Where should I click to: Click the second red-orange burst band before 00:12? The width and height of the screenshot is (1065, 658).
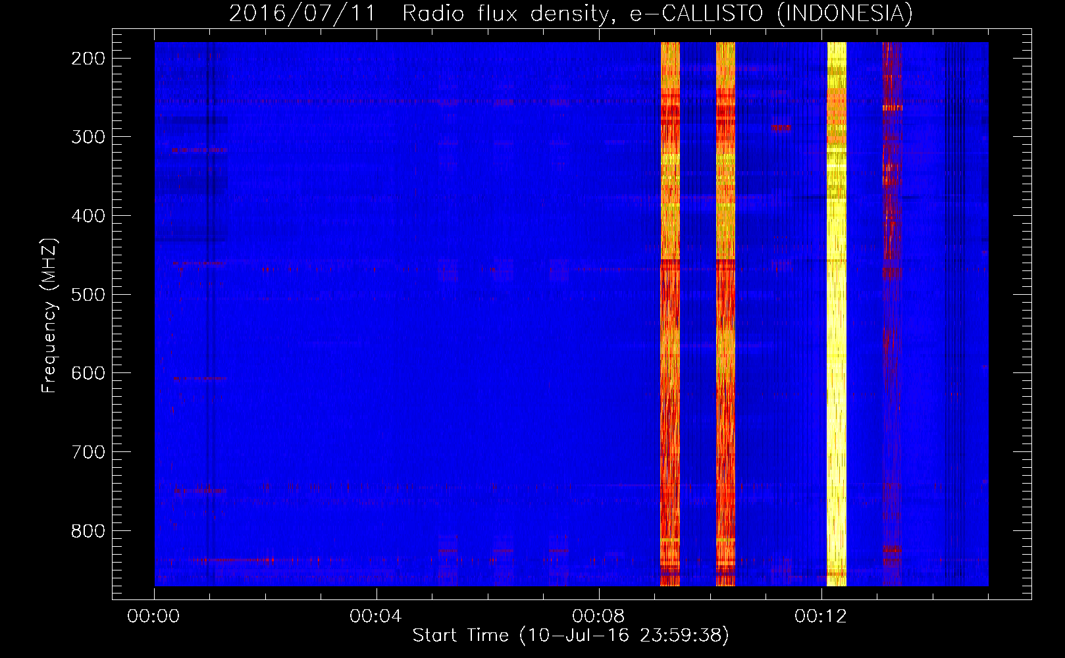[725, 314]
